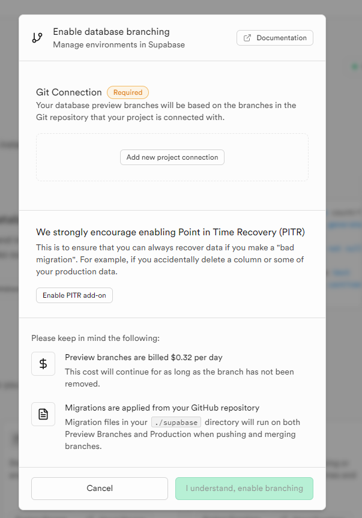The height and width of the screenshot is (518, 362).
Task: Click the Manage environments in Supabase subtitle
Action: pyautogui.click(x=119, y=44)
